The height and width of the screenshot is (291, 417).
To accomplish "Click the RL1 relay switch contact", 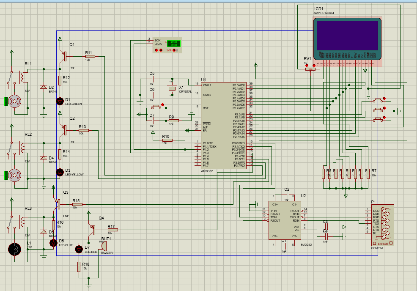I will coord(10,77).
